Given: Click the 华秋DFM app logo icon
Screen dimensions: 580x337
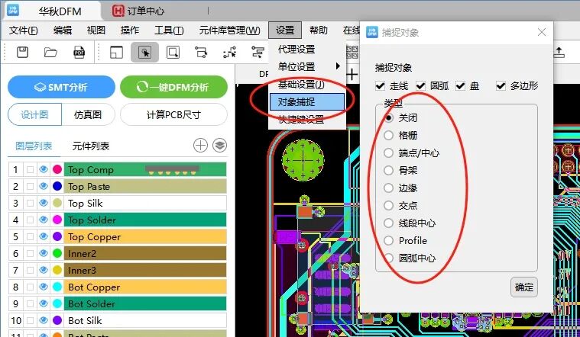Looking at the screenshot, I should point(13,10).
